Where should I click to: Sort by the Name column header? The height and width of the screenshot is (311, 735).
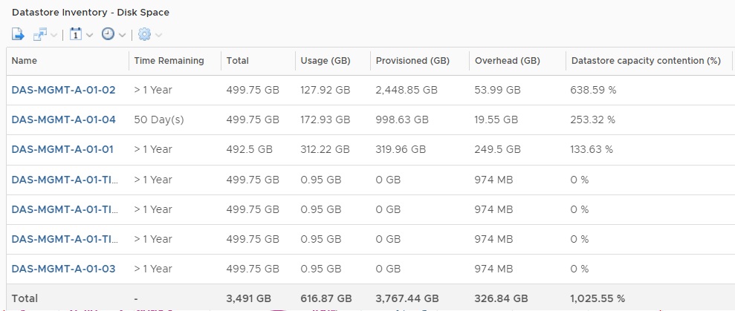click(x=25, y=61)
